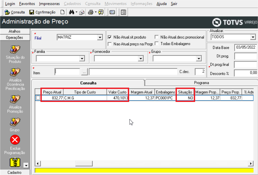Click the Preço Prop. column header
Screen dimensions: 258x175
pos(231,92)
